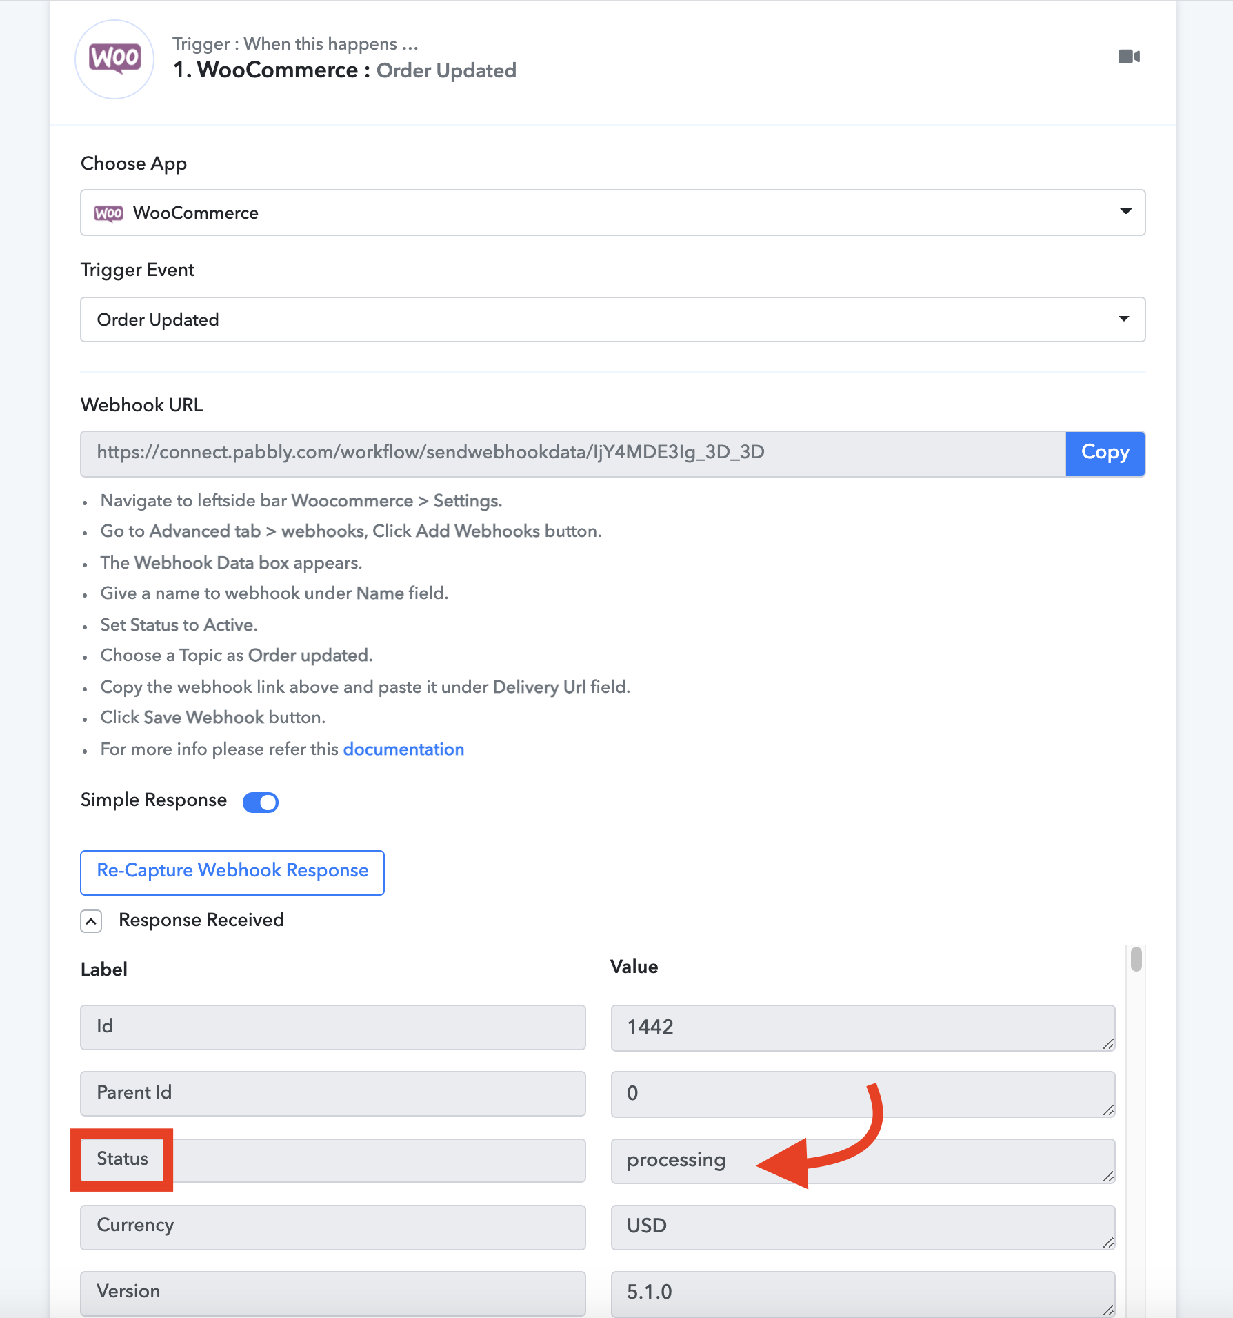Collapse the Response Received section
Screen dimensions: 1233x1318
coord(91,921)
